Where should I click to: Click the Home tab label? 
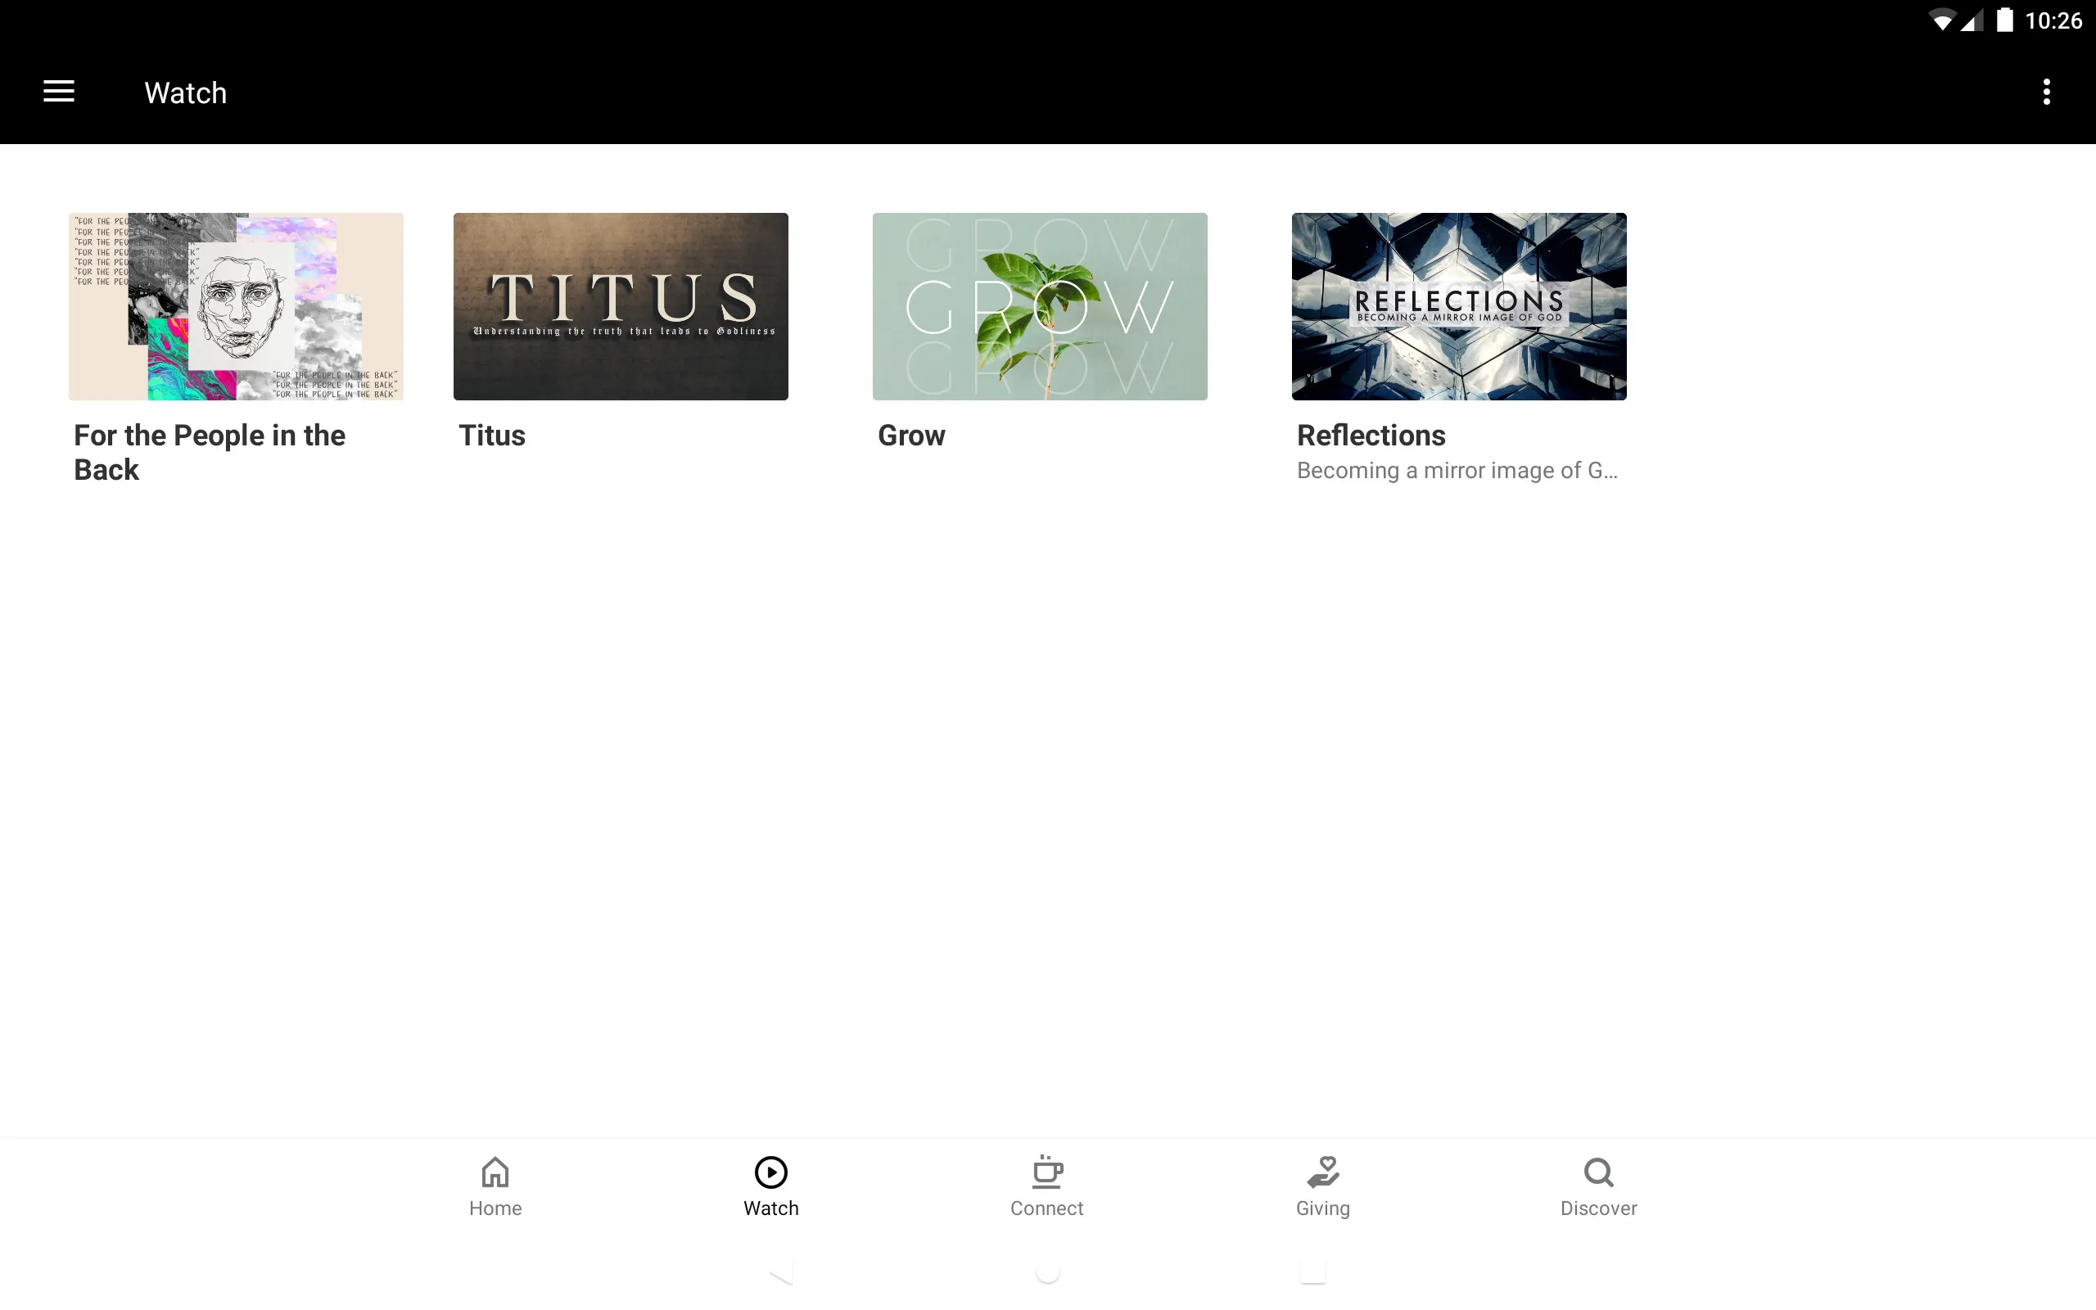click(494, 1208)
